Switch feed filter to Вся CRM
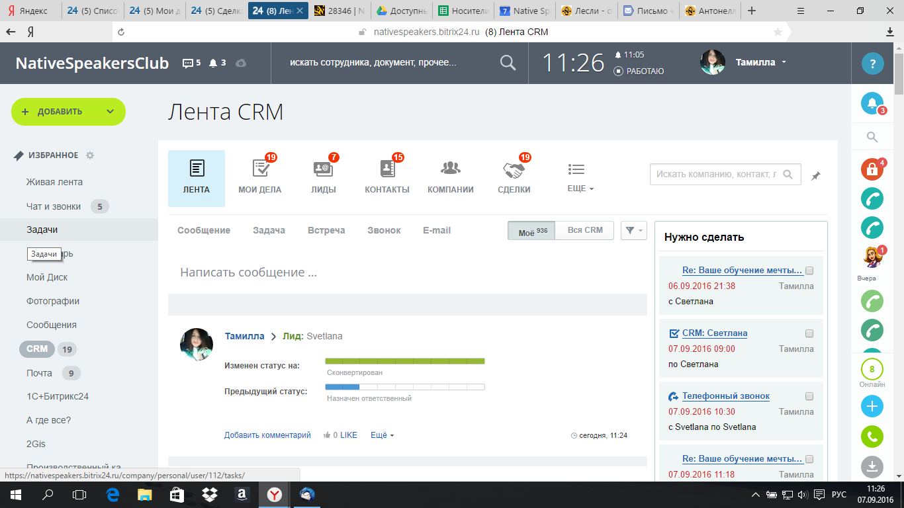 pos(585,230)
